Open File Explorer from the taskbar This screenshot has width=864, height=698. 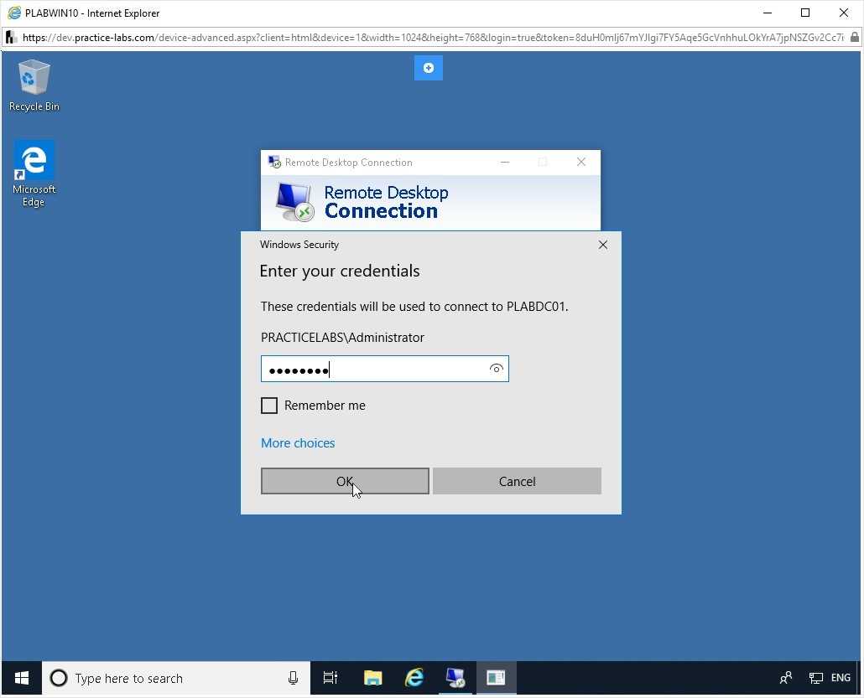pos(373,678)
